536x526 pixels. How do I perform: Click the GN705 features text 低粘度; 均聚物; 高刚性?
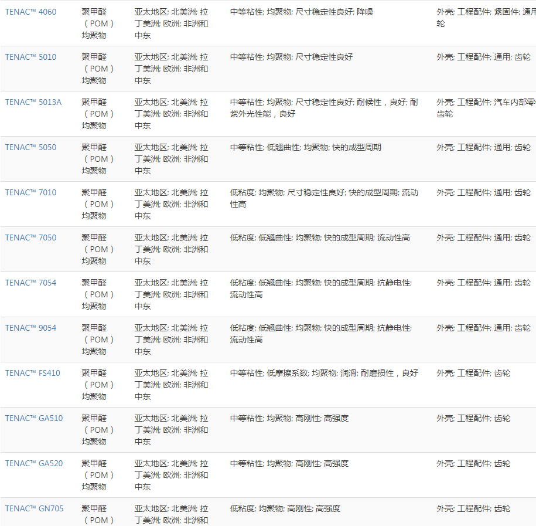pos(285,508)
